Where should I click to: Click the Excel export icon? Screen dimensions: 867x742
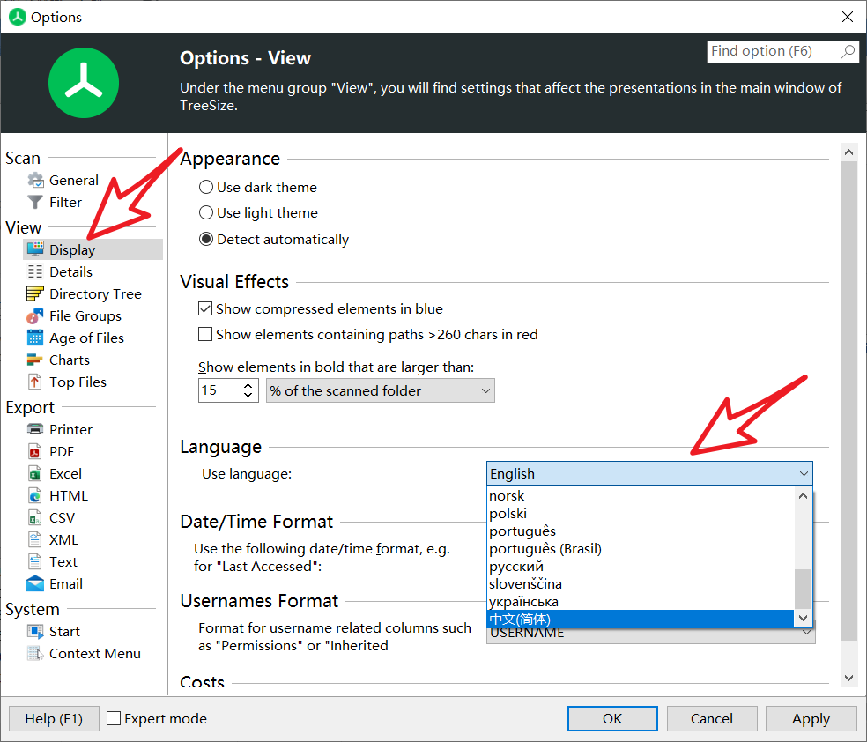pyautogui.click(x=35, y=474)
